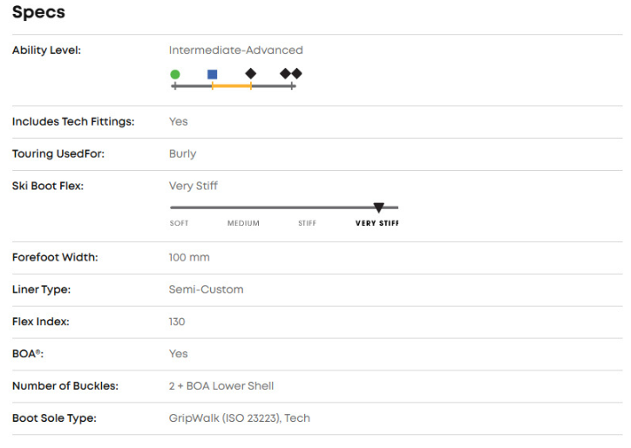Click the bold VERY STIFF scale label

[x=377, y=224]
